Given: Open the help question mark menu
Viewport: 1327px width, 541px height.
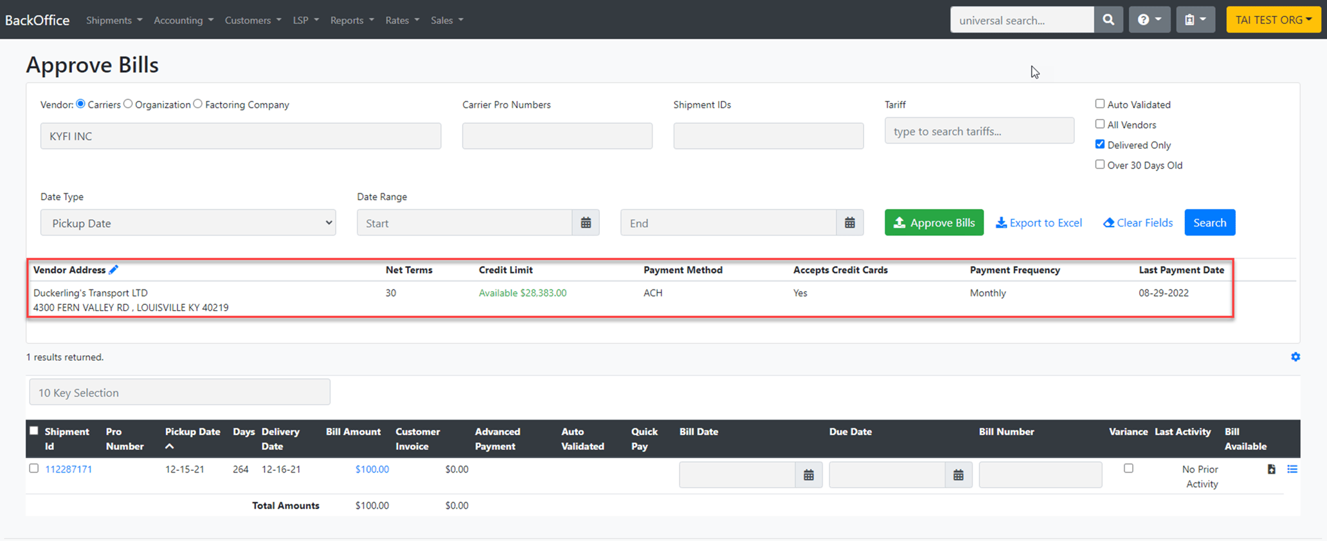Looking at the screenshot, I should tap(1149, 20).
